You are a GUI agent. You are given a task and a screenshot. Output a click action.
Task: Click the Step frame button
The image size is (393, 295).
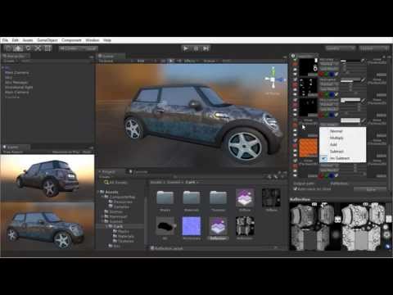(x=206, y=48)
